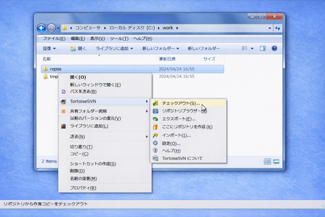Viewport: 325px width, 217px height.
Task: Sort by the 更新日時 column header
Action: click(x=167, y=59)
